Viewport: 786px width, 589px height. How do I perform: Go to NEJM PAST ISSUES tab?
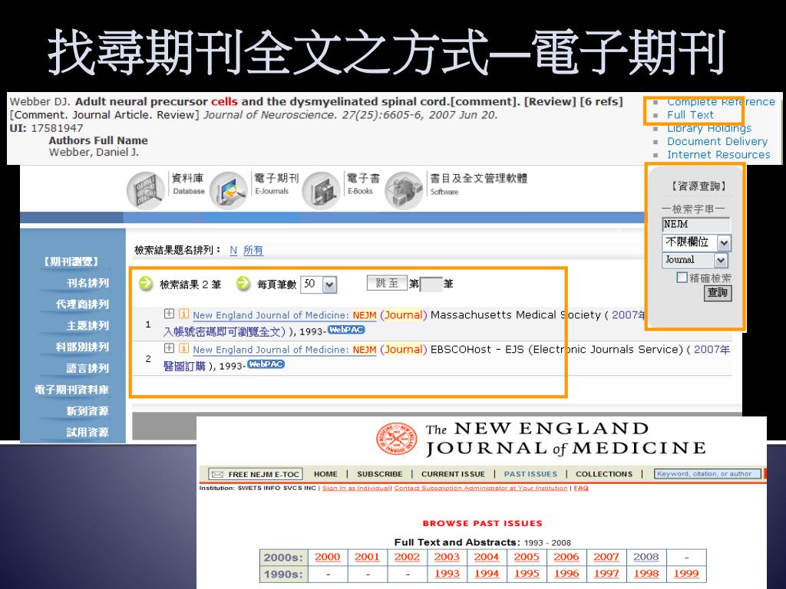(530, 474)
